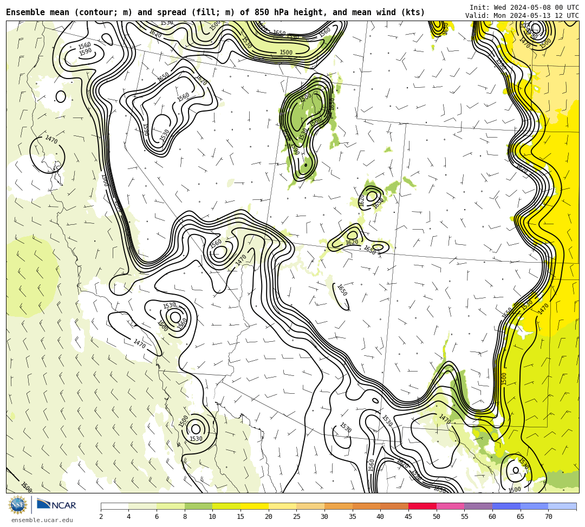Pick the blue 60–65 colorbar segment
Viewport: 585px width, 527px height.
[x=506, y=506]
